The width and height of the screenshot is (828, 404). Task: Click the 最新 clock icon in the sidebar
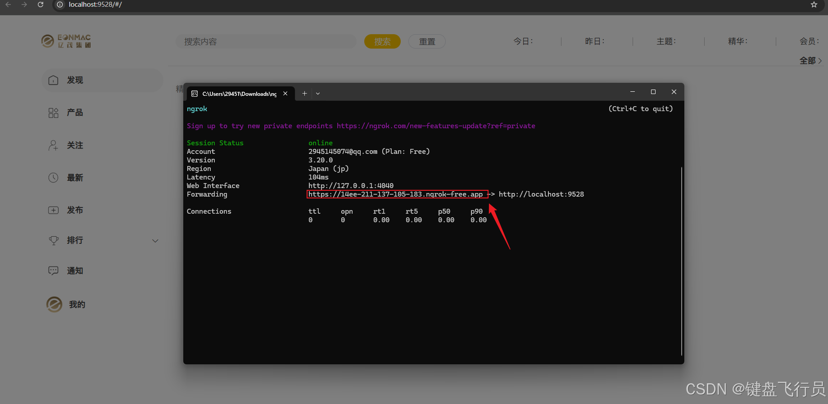click(53, 178)
